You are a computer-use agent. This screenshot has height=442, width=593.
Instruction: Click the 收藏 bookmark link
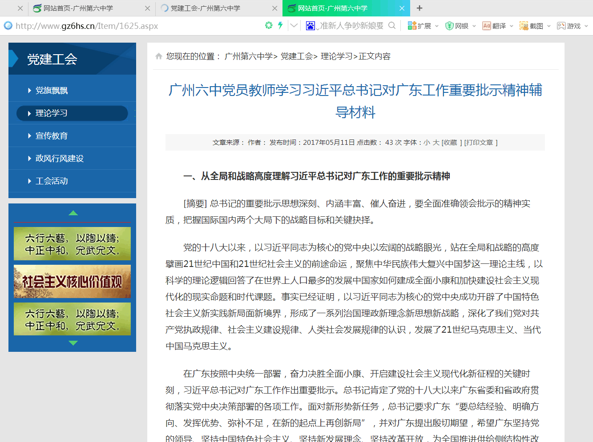click(x=450, y=143)
